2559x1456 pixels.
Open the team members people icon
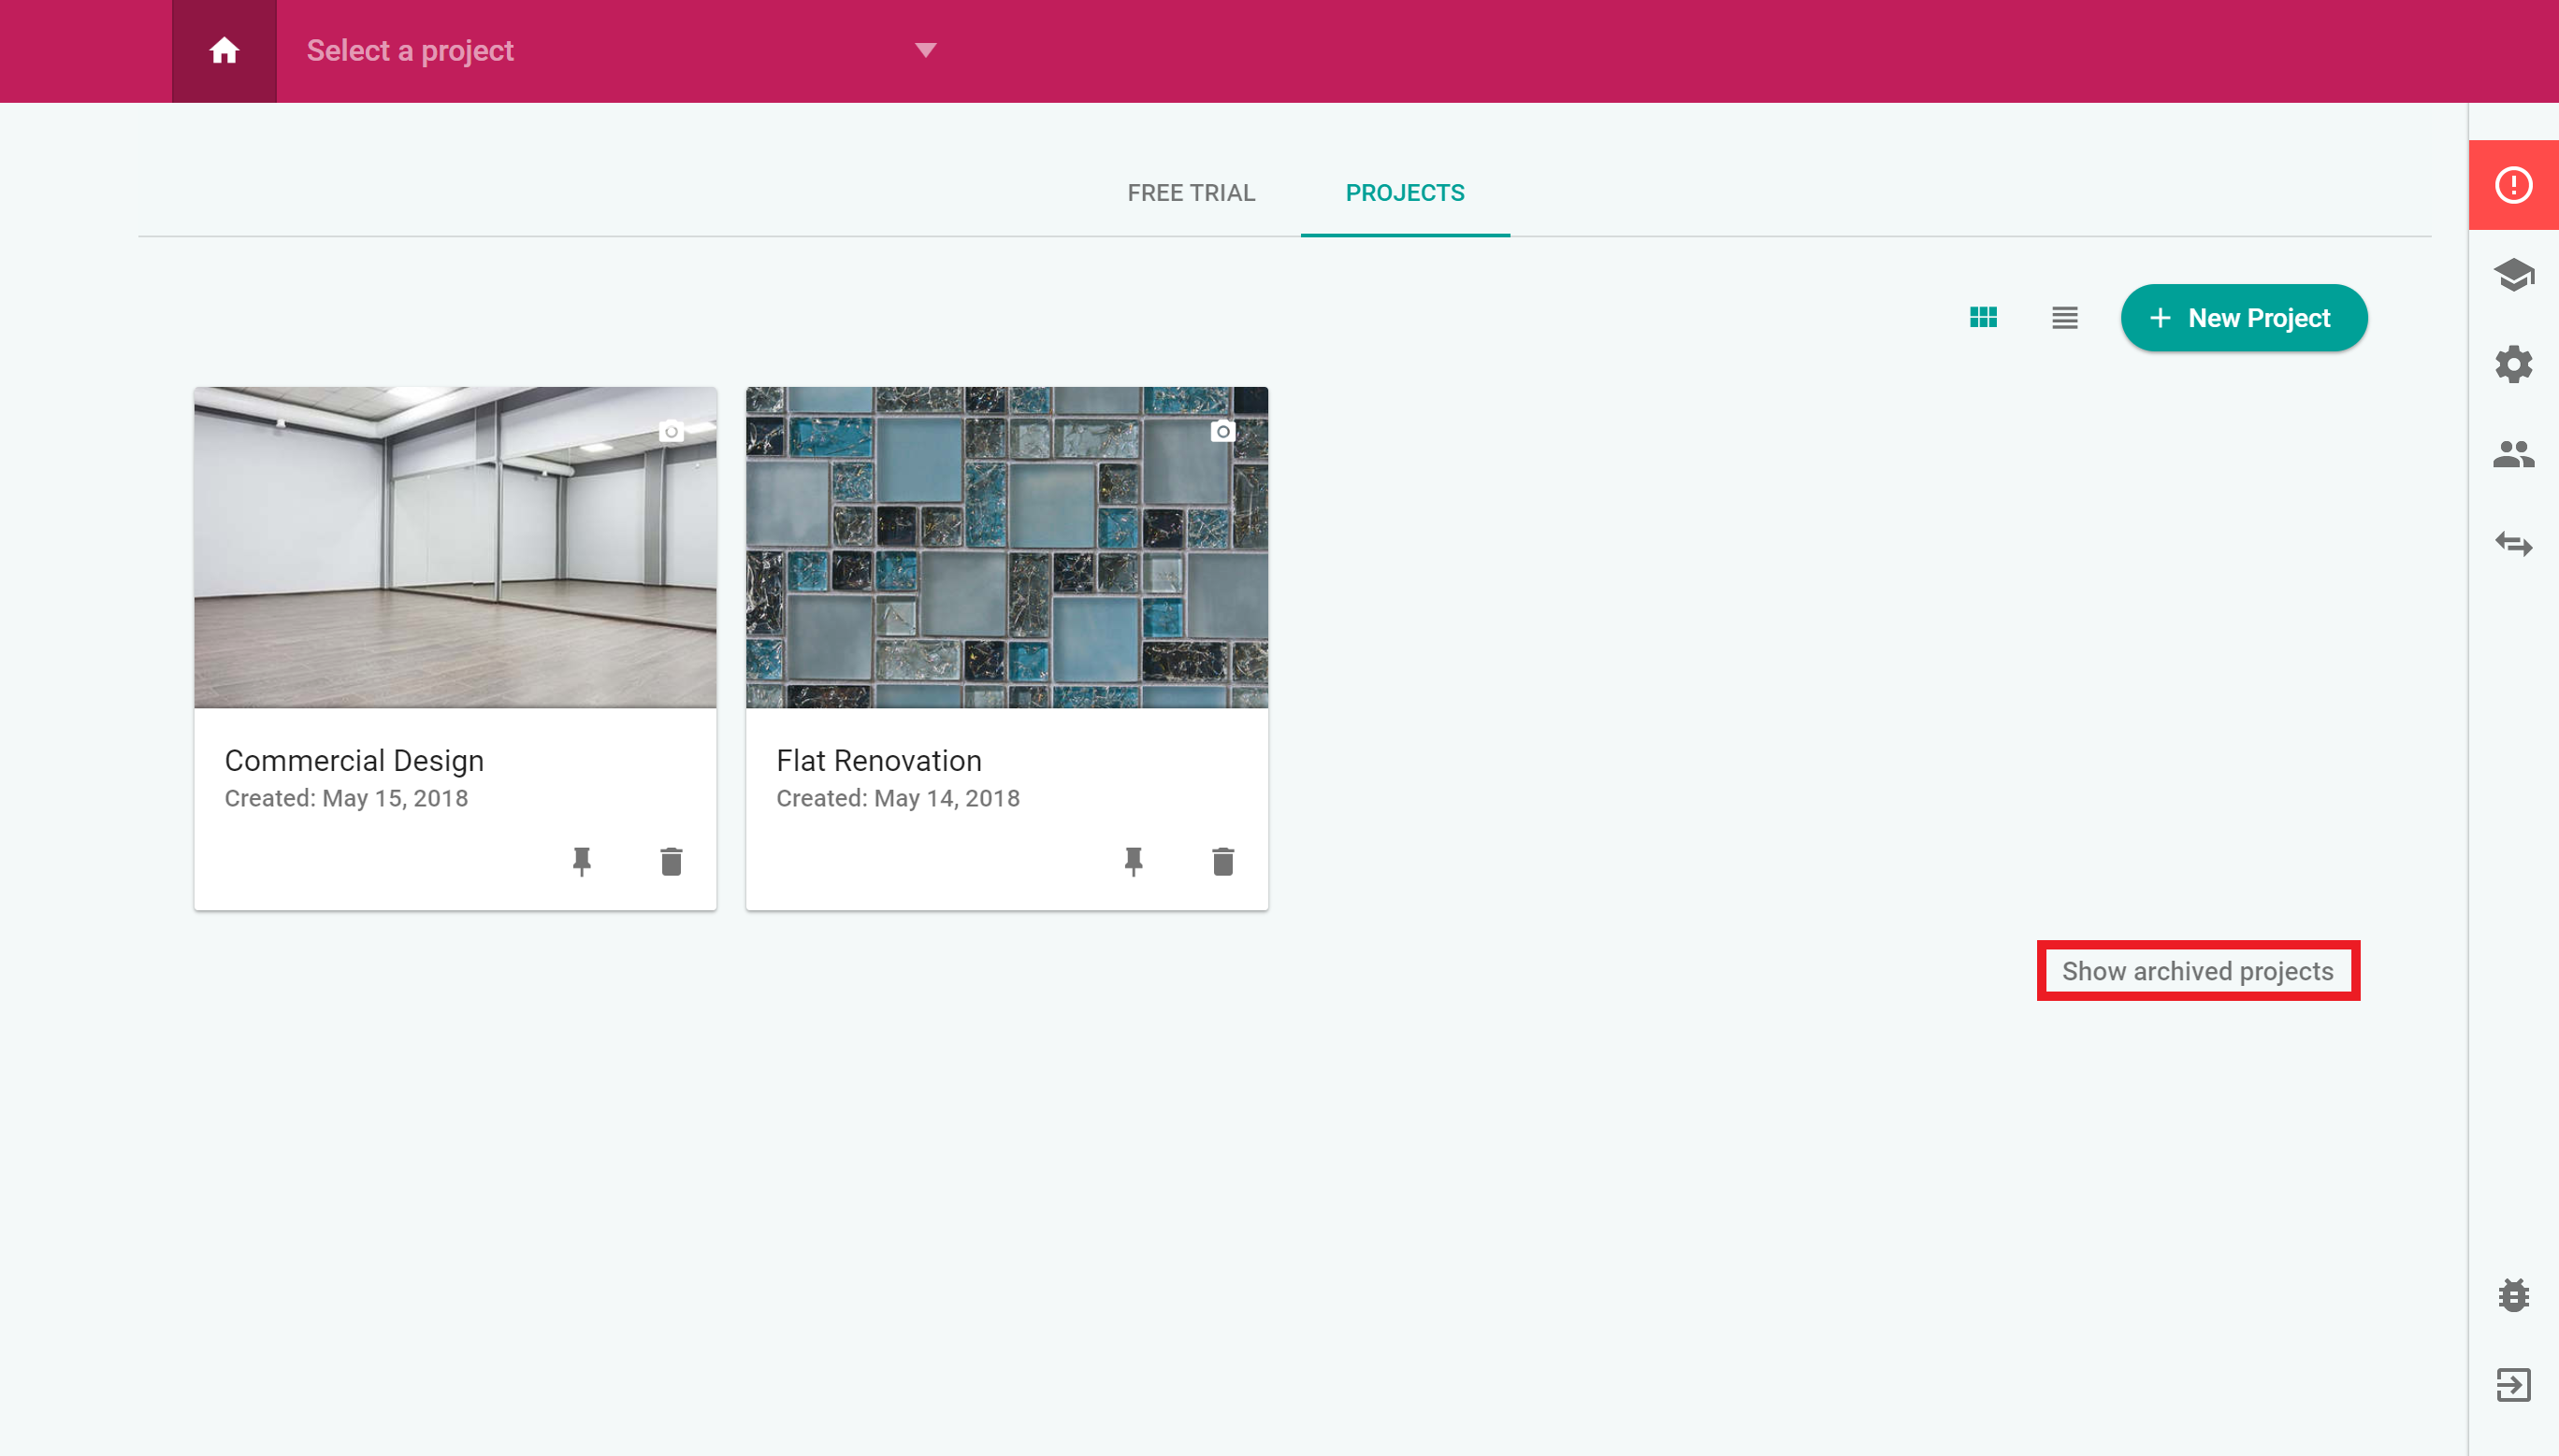2513,454
